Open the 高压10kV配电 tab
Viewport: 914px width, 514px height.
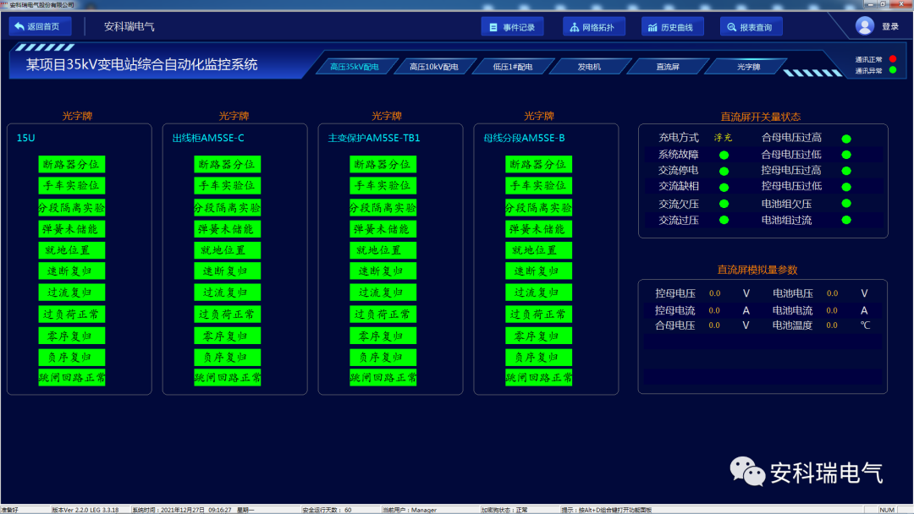(433, 66)
